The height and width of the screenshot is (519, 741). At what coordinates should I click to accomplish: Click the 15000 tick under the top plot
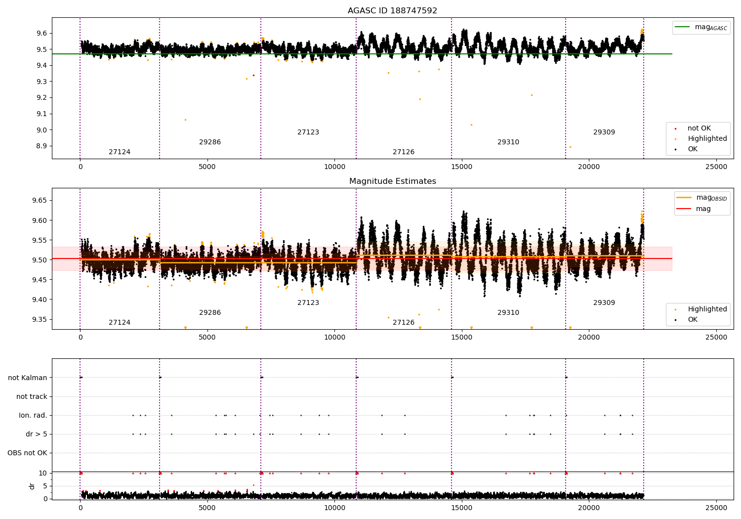(x=462, y=167)
